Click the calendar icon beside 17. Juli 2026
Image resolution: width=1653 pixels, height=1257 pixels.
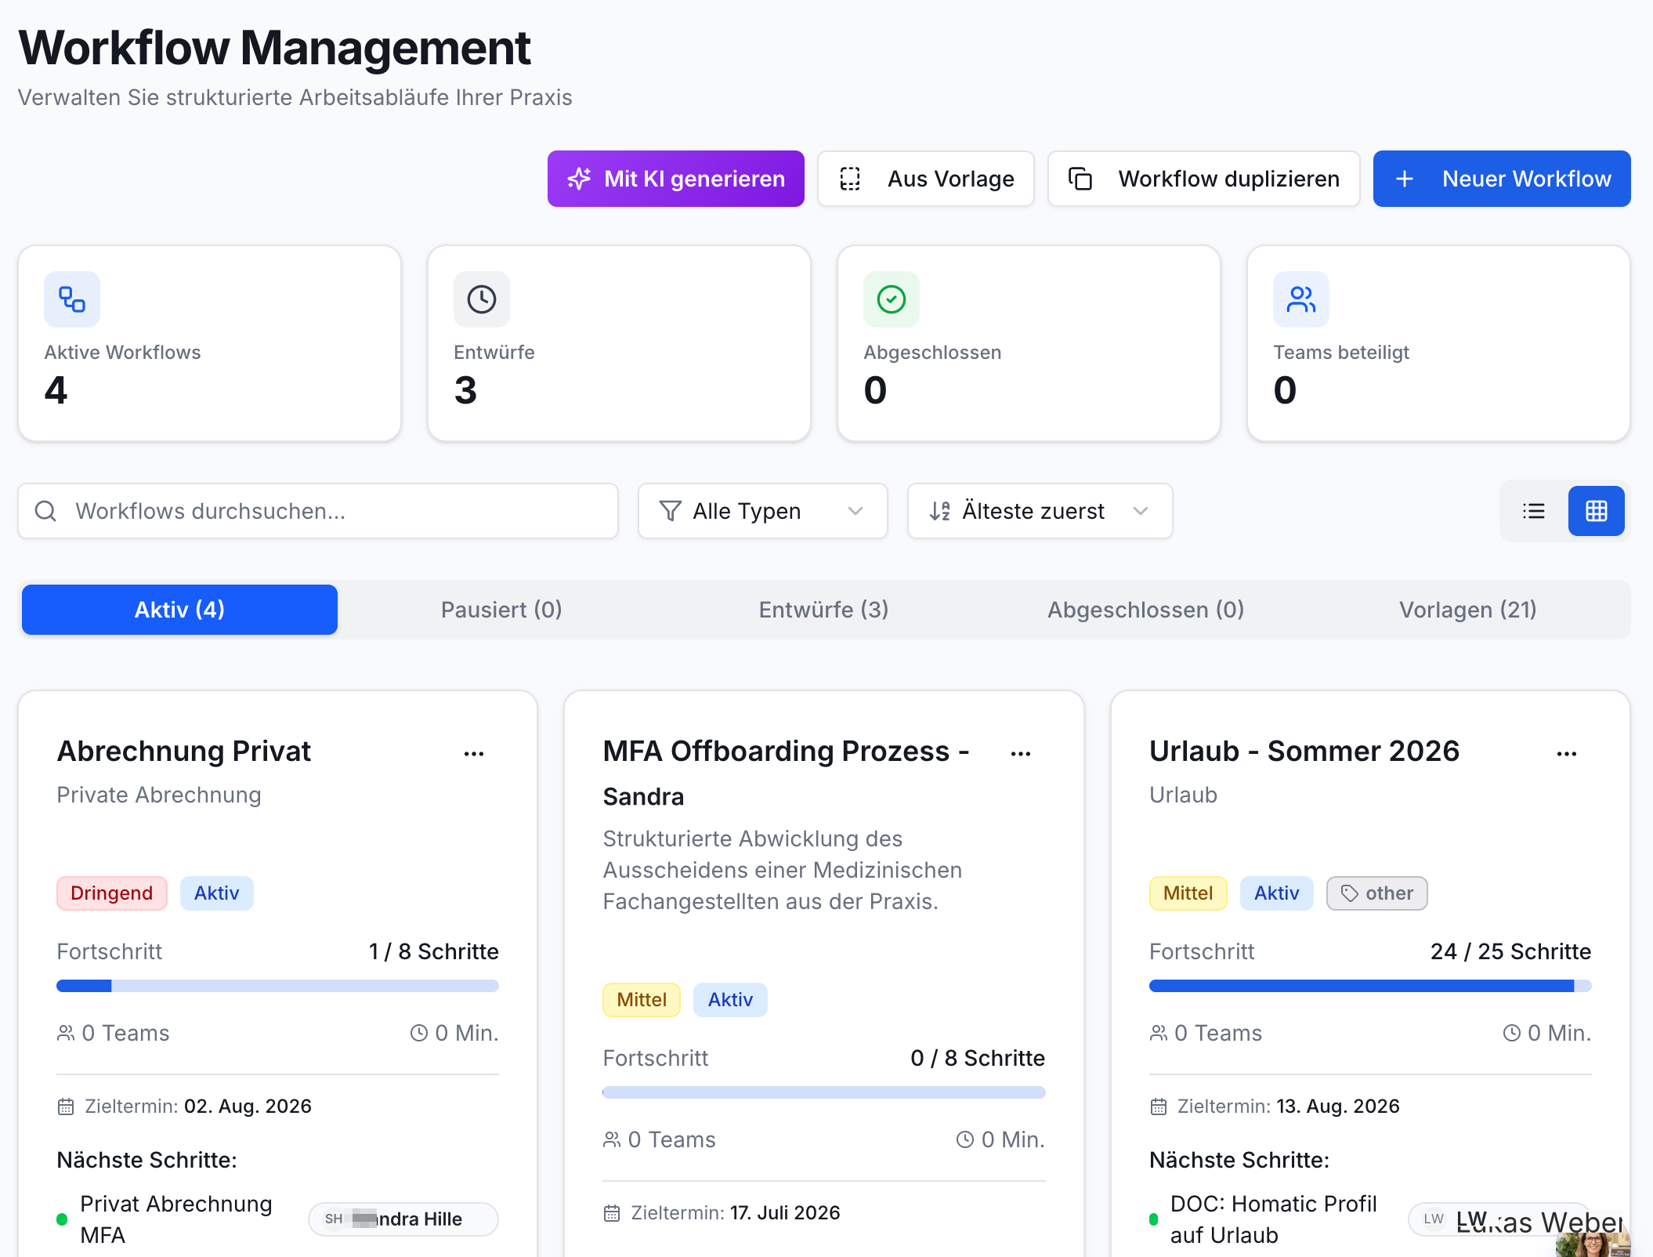(612, 1213)
